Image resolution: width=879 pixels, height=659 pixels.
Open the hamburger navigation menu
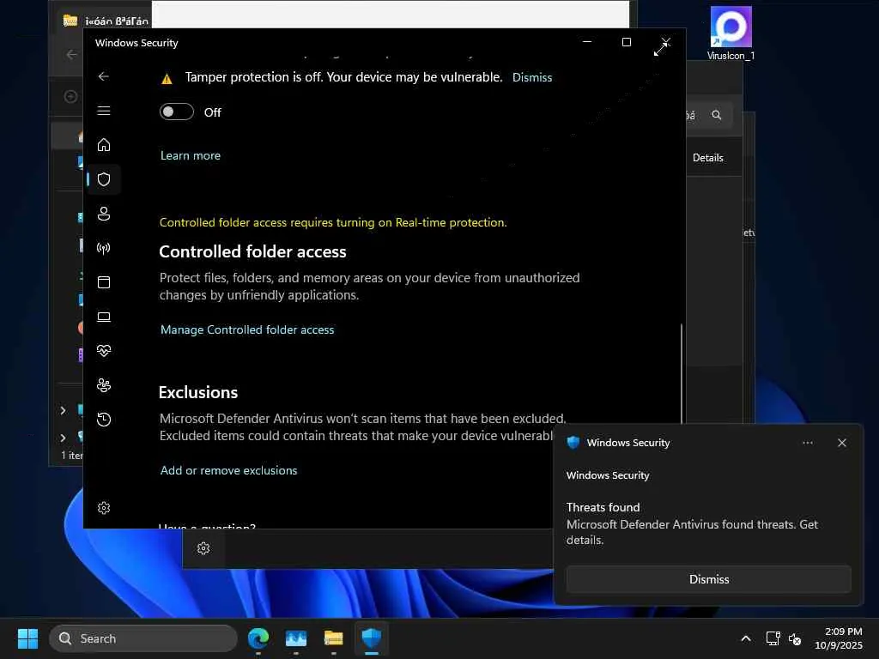(104, 111)
